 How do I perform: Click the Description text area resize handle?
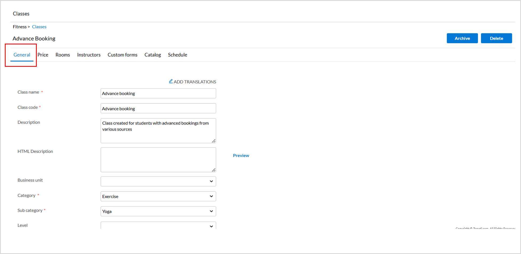[214, 141]
